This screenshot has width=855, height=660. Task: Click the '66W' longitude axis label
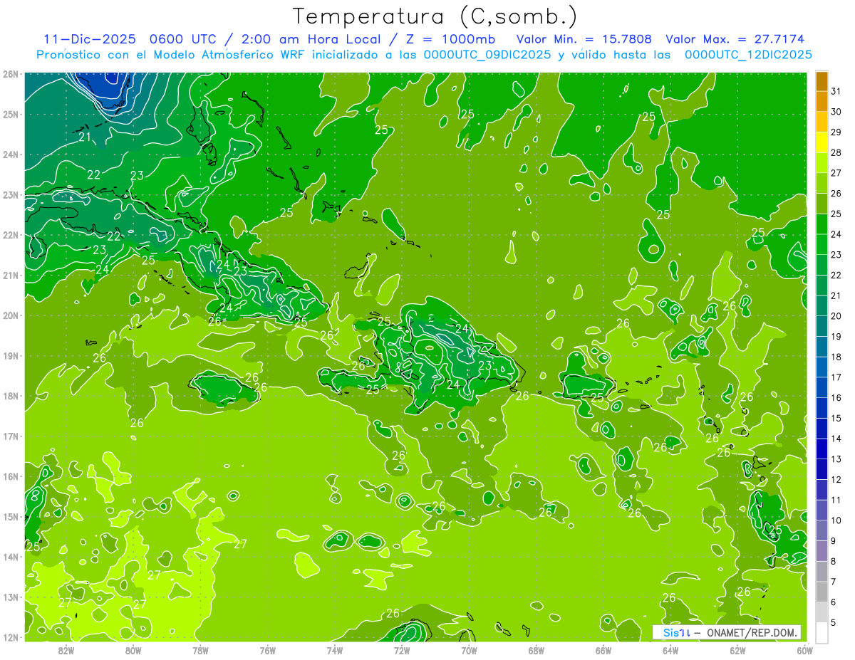(x=603, y=650)
